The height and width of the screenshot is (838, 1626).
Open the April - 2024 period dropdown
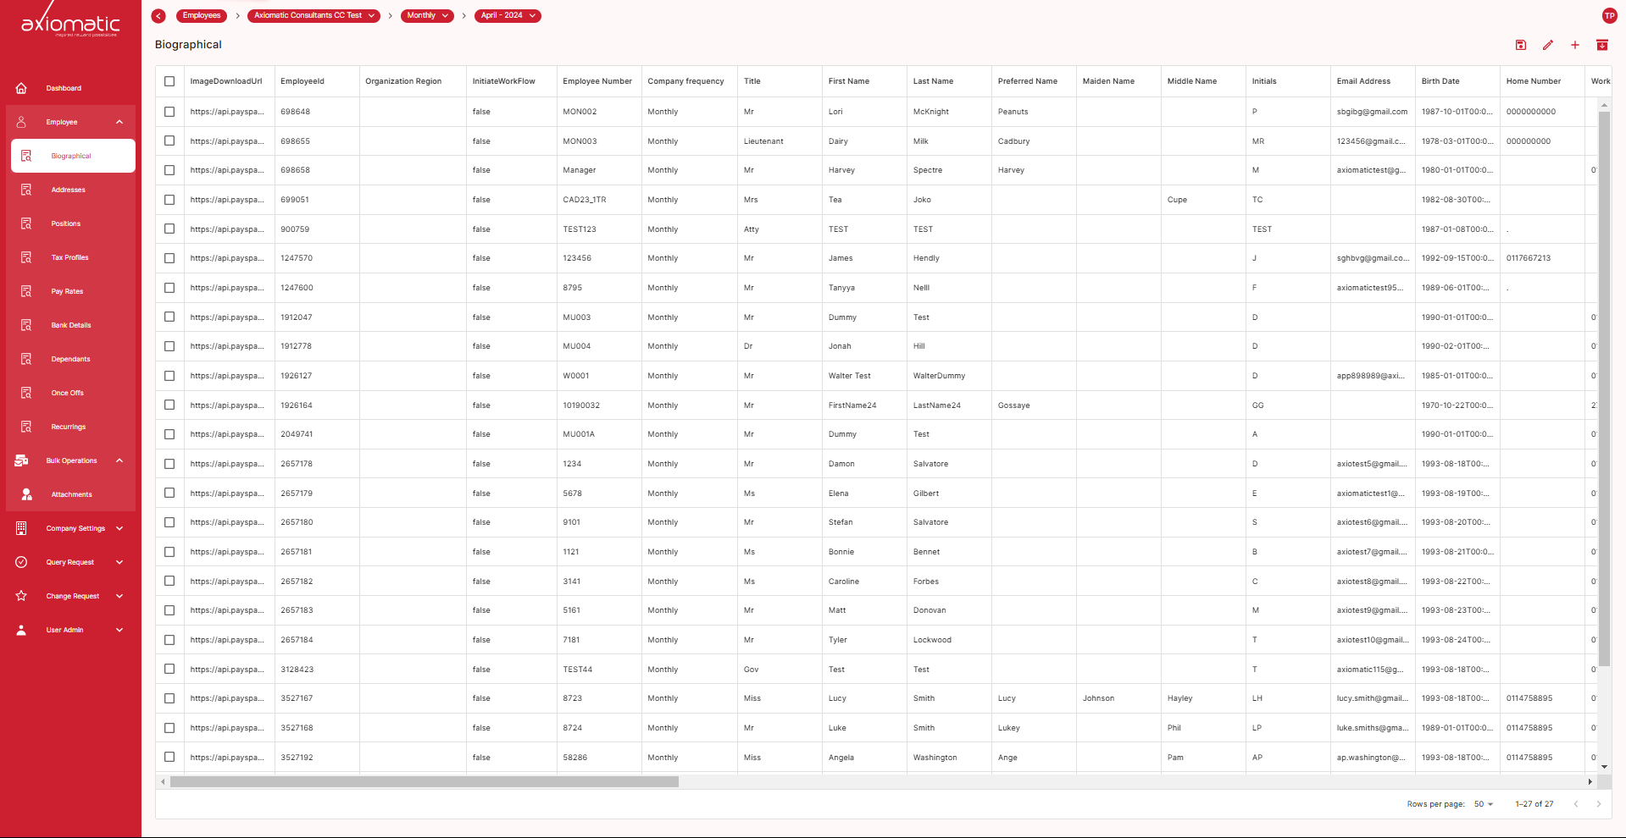click(x=508, y=16)
